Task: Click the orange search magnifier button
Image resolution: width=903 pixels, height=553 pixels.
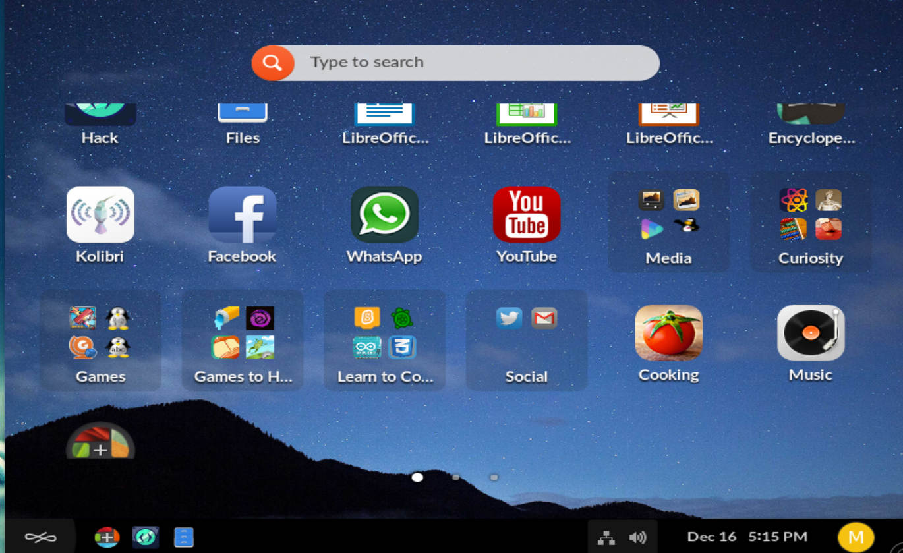Action: point(273,63)
